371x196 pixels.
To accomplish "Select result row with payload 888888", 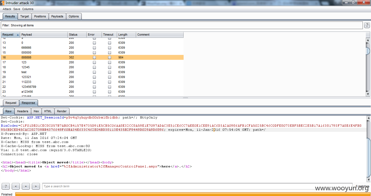I will 92,57.
